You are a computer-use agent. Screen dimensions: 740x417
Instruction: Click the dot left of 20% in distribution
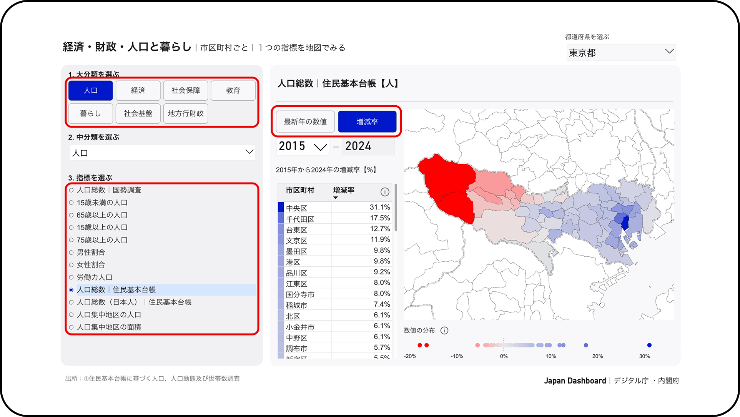pos(586,345)
